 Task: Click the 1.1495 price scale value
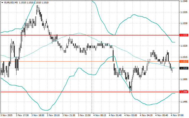(184, 102)
